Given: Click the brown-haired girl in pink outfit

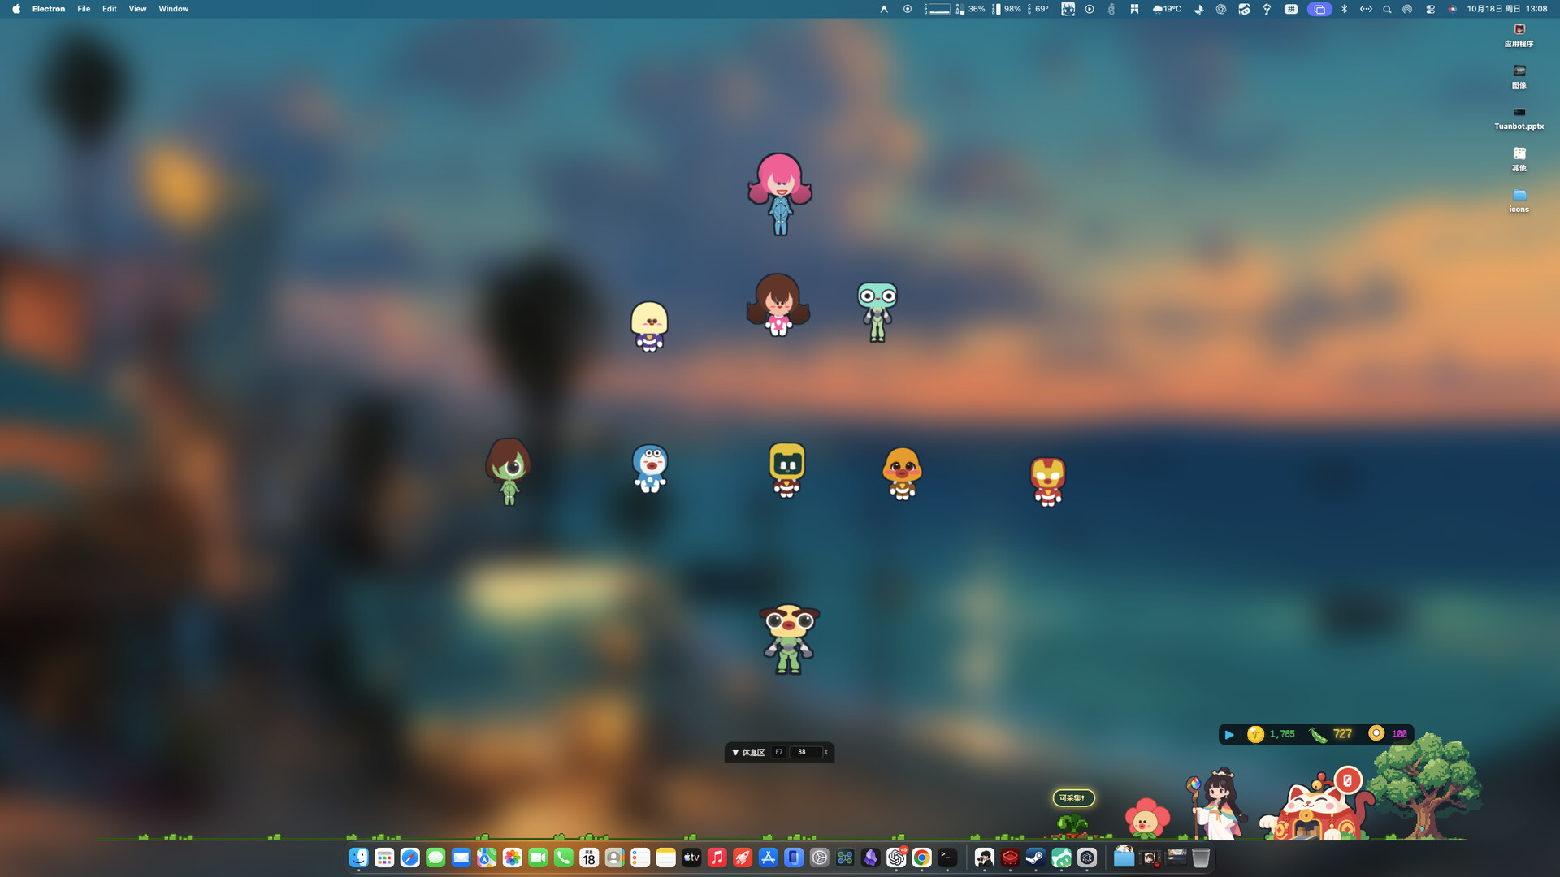Looking at the screenshot, I should (x=778, y=305).
